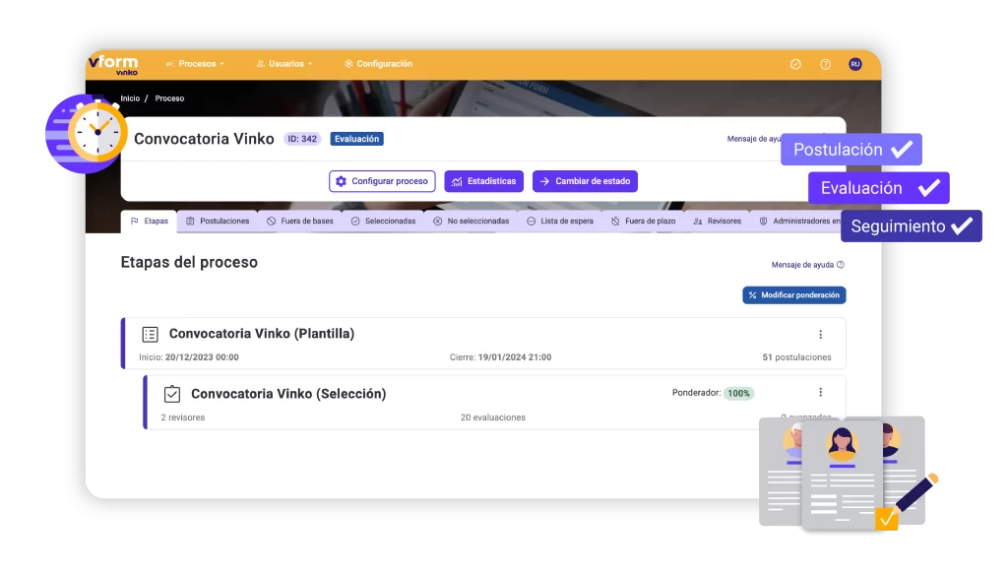Viewport: 1008px width, 576px height.
Task: Switch to the Seleccionadas tab
Action: [383, 222]
